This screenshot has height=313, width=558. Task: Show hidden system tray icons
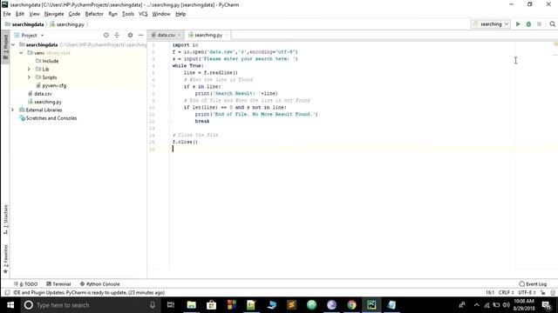click(x=477, y=305)
